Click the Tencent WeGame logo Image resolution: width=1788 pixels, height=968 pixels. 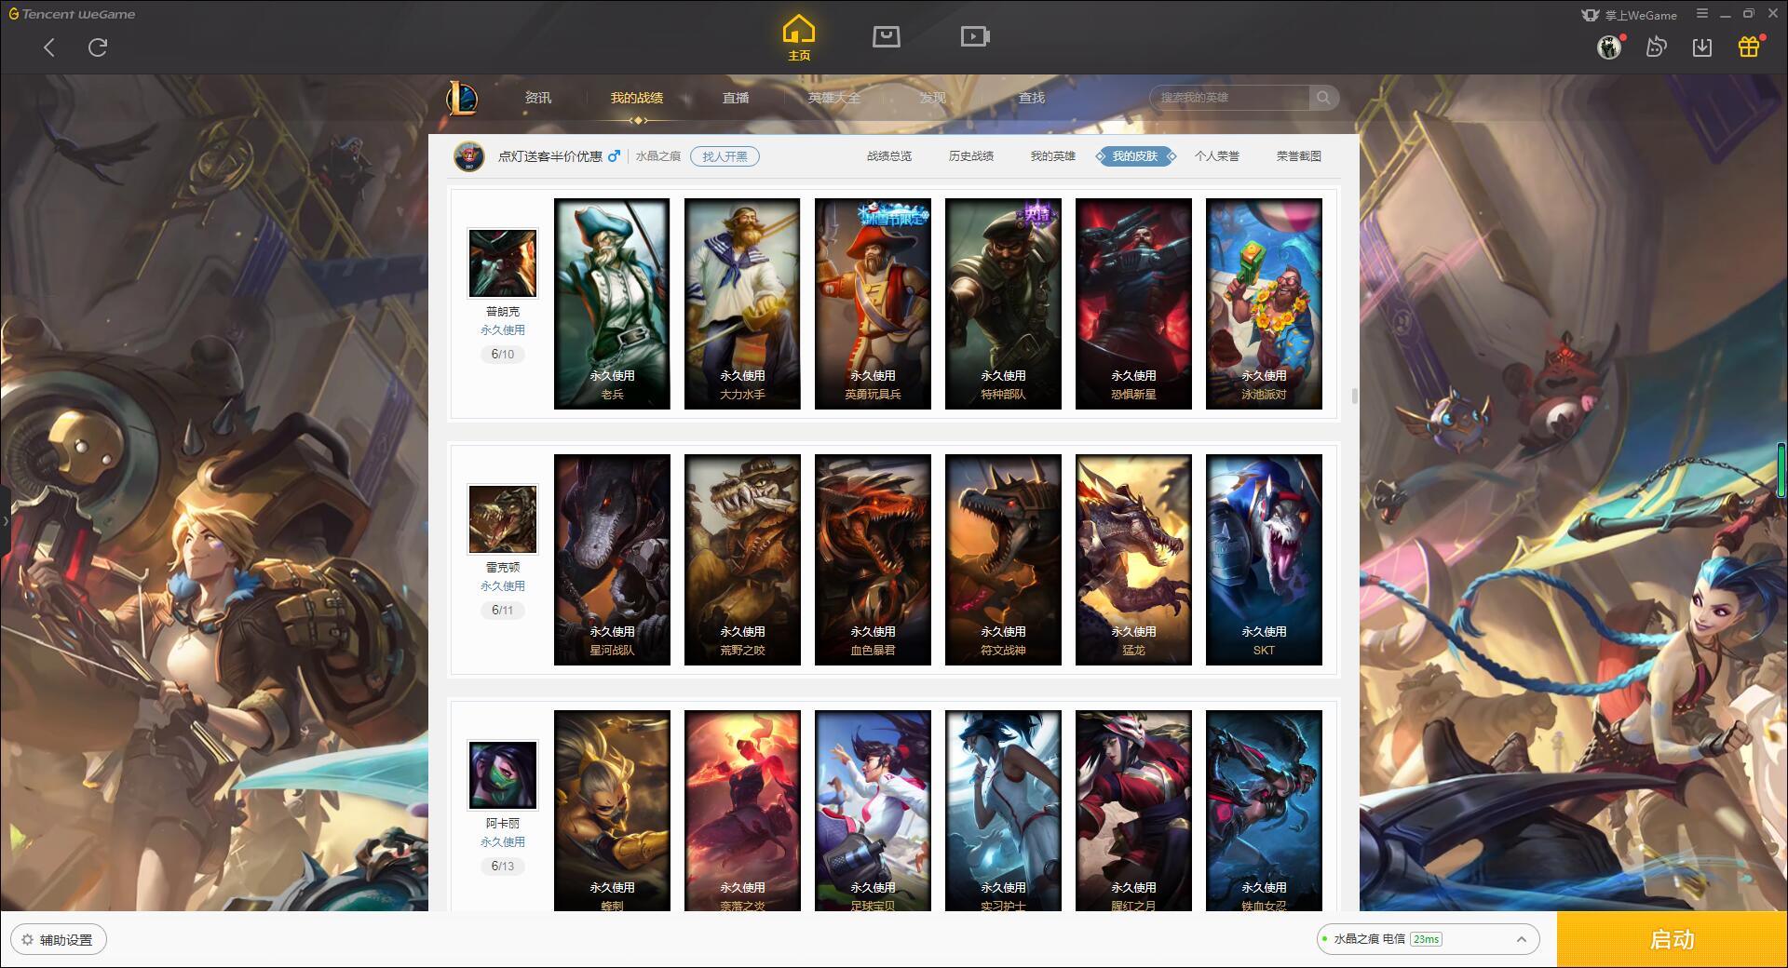pyautogui.click(x=72, y=14)
